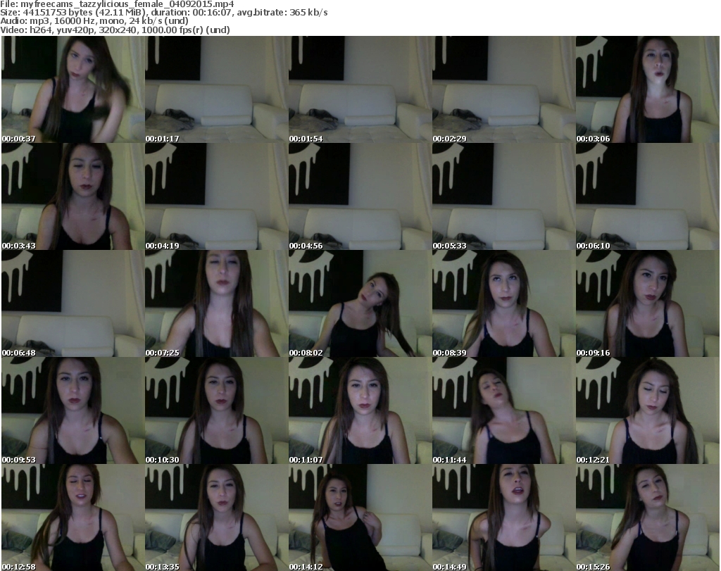The height and width of the screenshot is (571, 721).
Task: Select the thumbnail stamped 00:01:17
Action: click(x=217, y=89)
